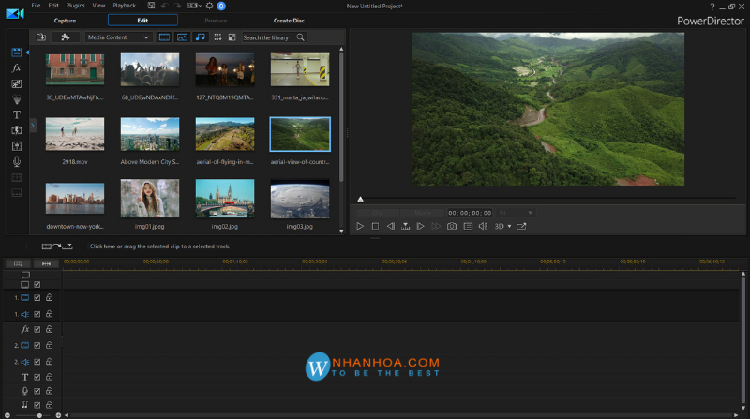Click the preview playhead scrubber marker

click(361, 200)
